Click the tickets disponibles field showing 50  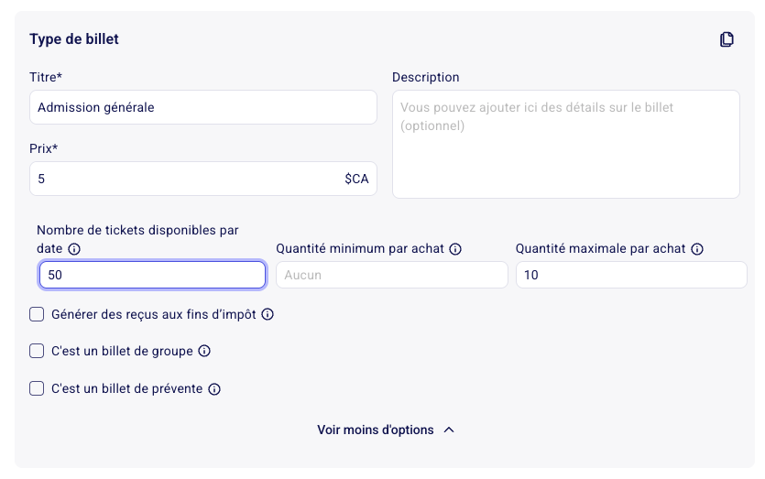click(x=152, y=275)
